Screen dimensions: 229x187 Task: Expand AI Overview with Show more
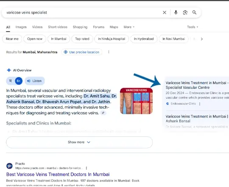79,142
